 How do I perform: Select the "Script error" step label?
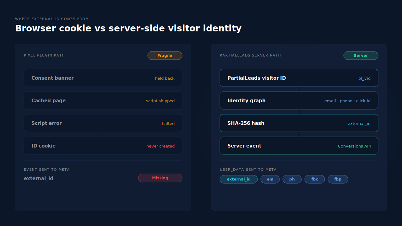point(46,123)
